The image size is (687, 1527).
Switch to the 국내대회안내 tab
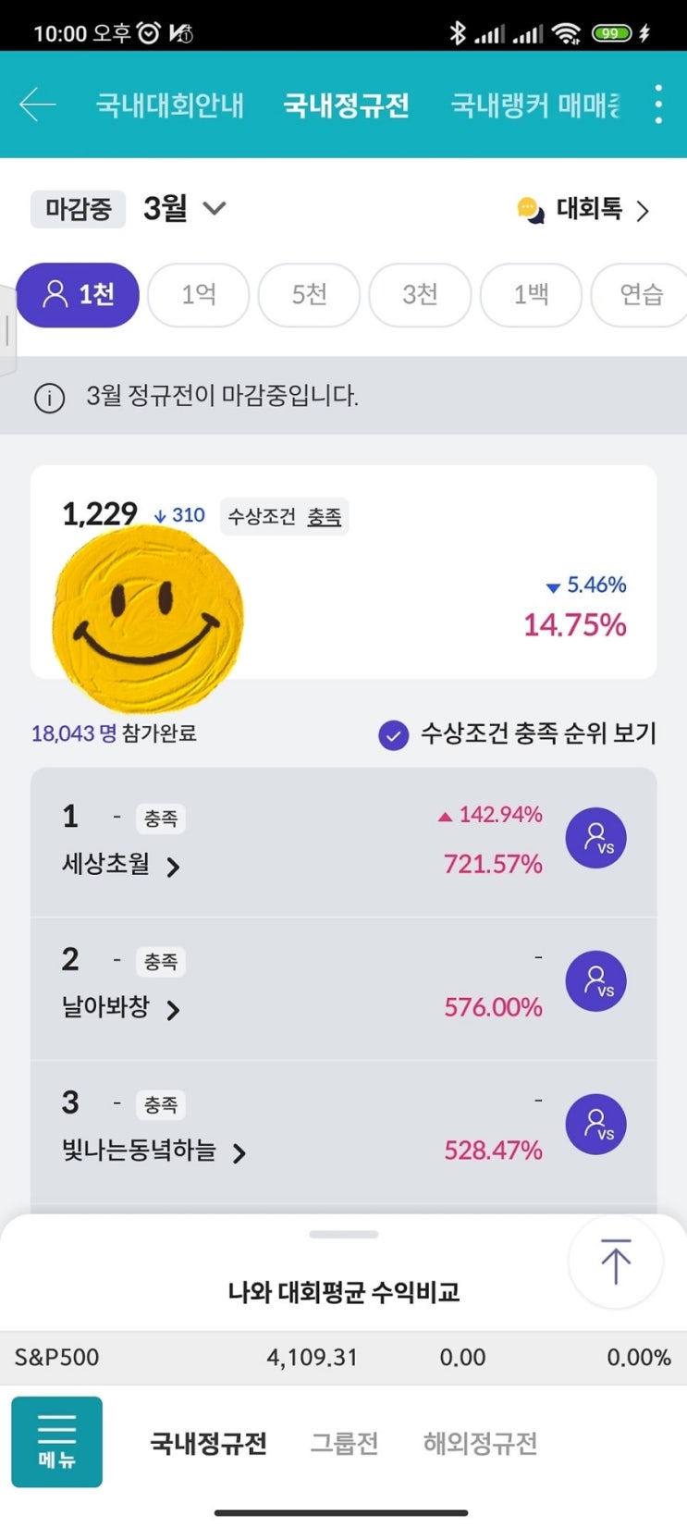(x=170, y=105)
